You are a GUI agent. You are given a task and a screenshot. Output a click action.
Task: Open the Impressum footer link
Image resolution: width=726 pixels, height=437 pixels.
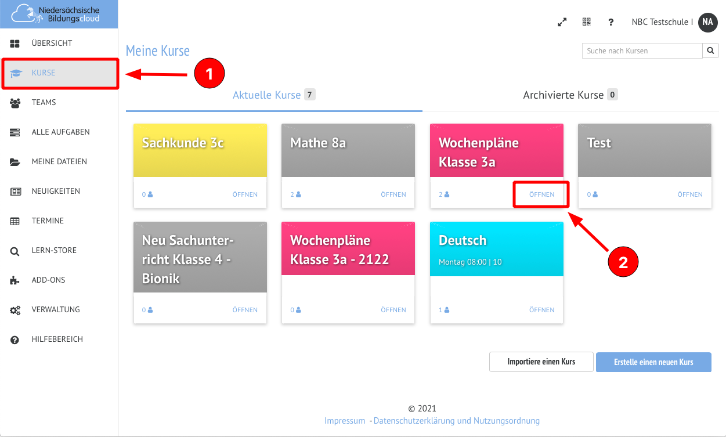(x=345, y=421)
